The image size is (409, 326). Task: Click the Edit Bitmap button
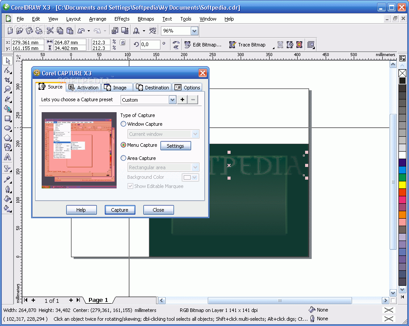point(203,45)
